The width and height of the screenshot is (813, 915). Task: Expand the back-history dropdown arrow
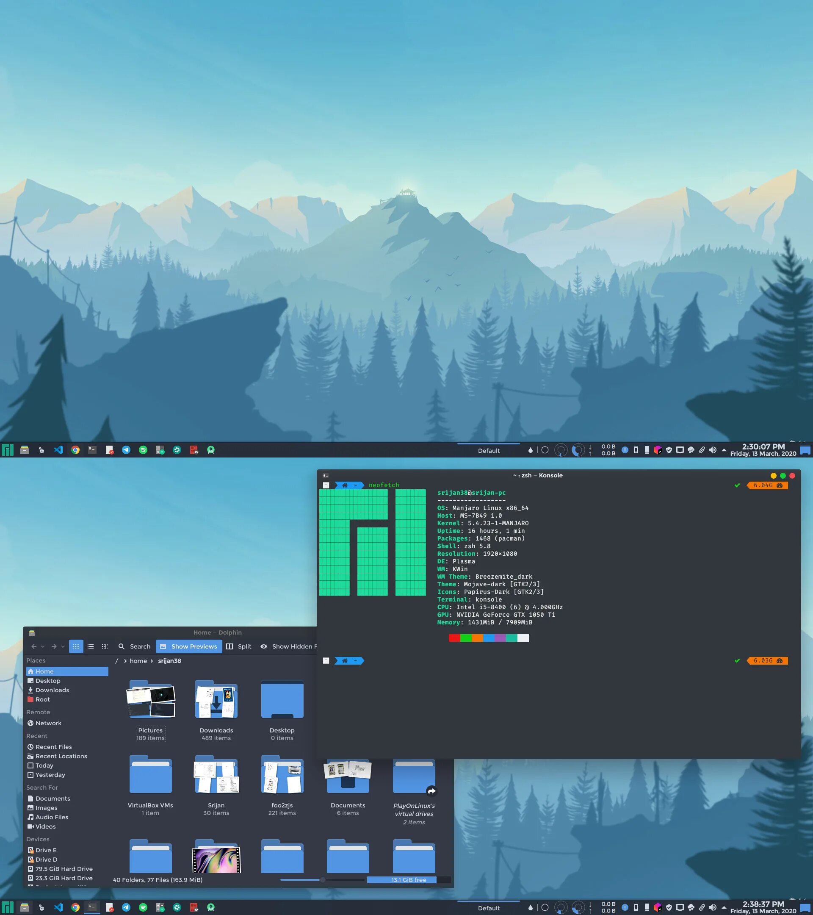(42, 647)
